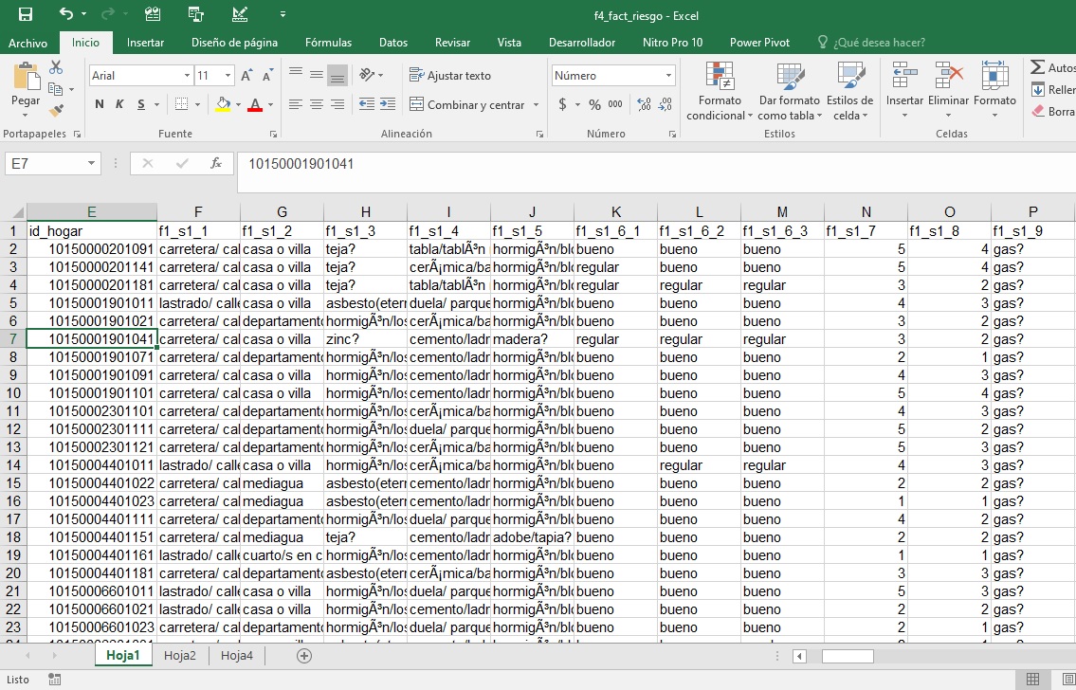
Task: Add a new sheet with the plus button
Action: [304, 656]
